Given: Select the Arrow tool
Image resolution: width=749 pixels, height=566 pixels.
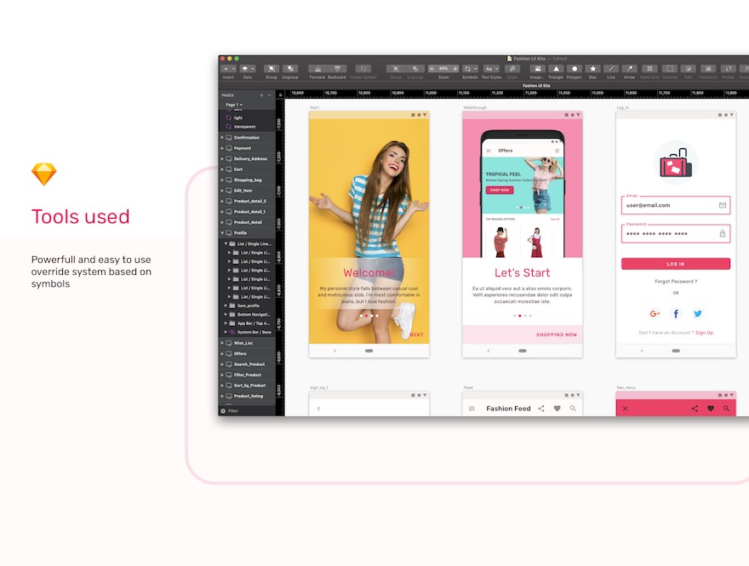Looking at the screenshot, I should 630,69.
